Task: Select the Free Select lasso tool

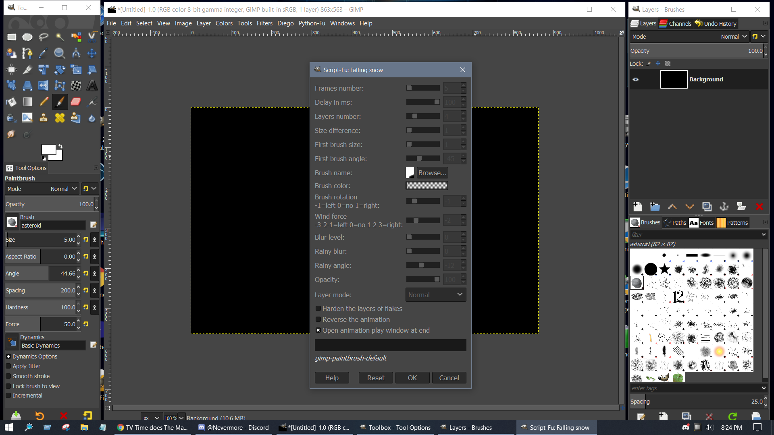Action: coord(44,37)
